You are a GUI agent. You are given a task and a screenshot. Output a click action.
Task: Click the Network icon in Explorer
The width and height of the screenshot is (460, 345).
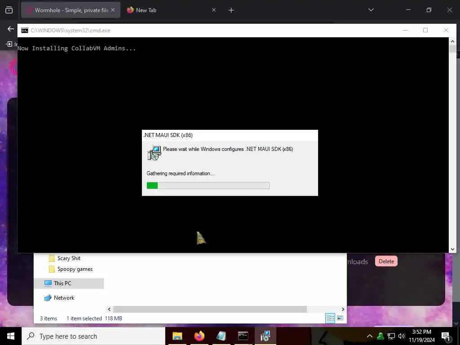[48, 298]
